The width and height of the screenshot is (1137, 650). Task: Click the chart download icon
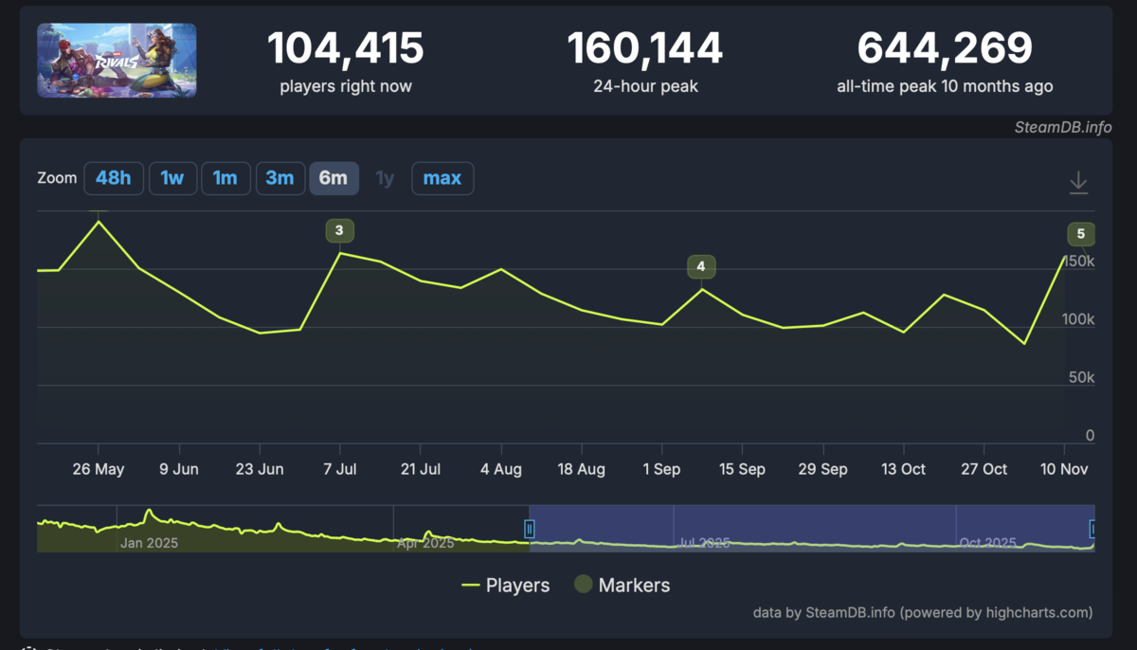(x=1078, y=182)
